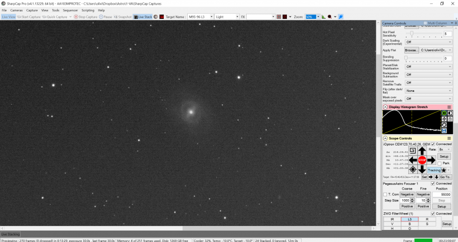Open the Cameras menu

(17, 10)
